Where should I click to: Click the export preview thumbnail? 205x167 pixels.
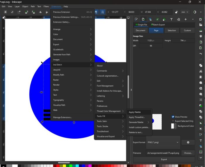click(157, 122)
